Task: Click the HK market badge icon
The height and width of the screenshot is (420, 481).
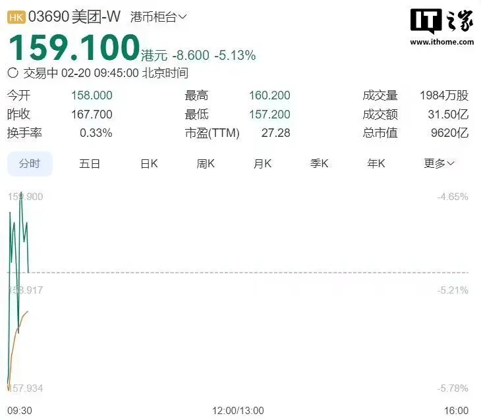Action: (x=16, y=18)
